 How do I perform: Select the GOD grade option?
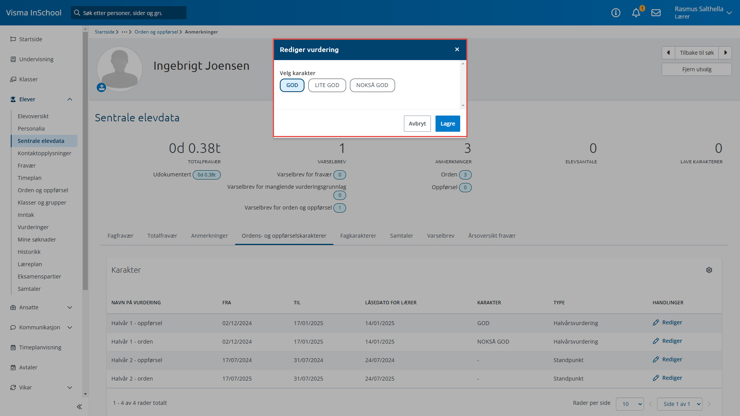point(292,85)
